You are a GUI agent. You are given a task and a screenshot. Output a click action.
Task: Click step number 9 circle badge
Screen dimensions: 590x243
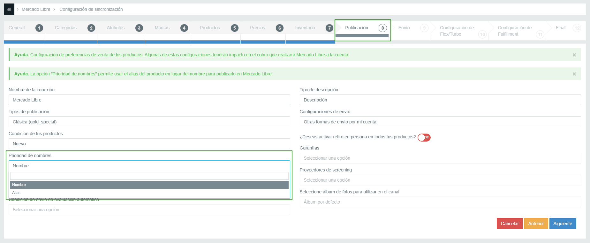coord(424,28)
